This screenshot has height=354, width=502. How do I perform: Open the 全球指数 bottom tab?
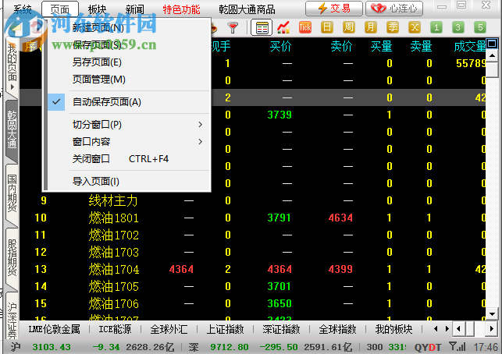(337, 329)
